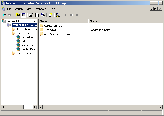The width and height of the screenshot is (164, 116).
Task: Select Default Web site in the tree
Action: 29,37
